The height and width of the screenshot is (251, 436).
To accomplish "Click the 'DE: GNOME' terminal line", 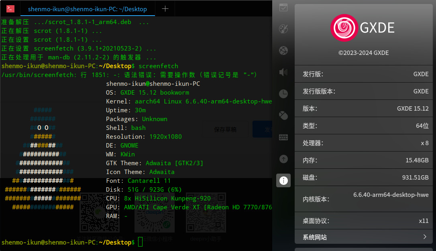I will [122, 146].
